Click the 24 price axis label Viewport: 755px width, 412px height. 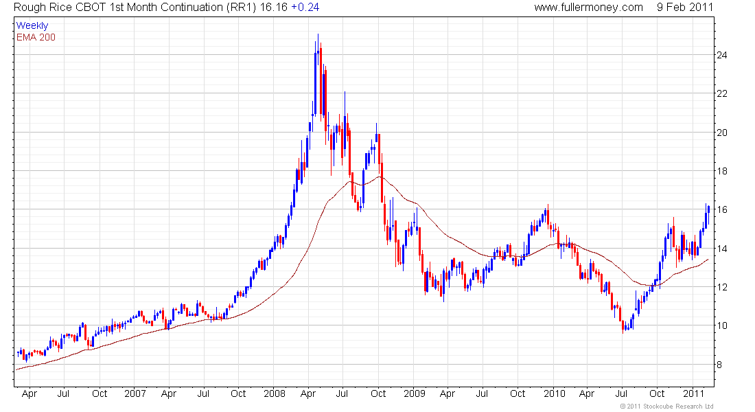[722, 55]
